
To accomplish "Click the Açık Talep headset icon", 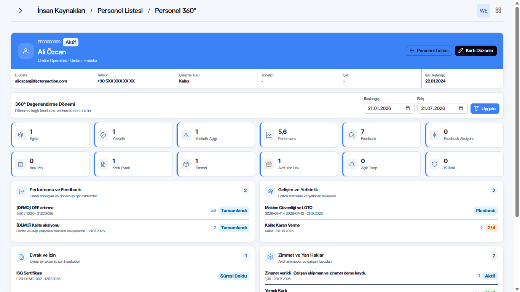I will pyautogui.click(x=352, y=164).
